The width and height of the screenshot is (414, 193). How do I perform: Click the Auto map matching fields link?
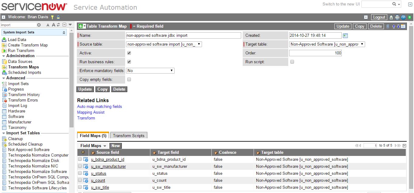pos(99,106)
